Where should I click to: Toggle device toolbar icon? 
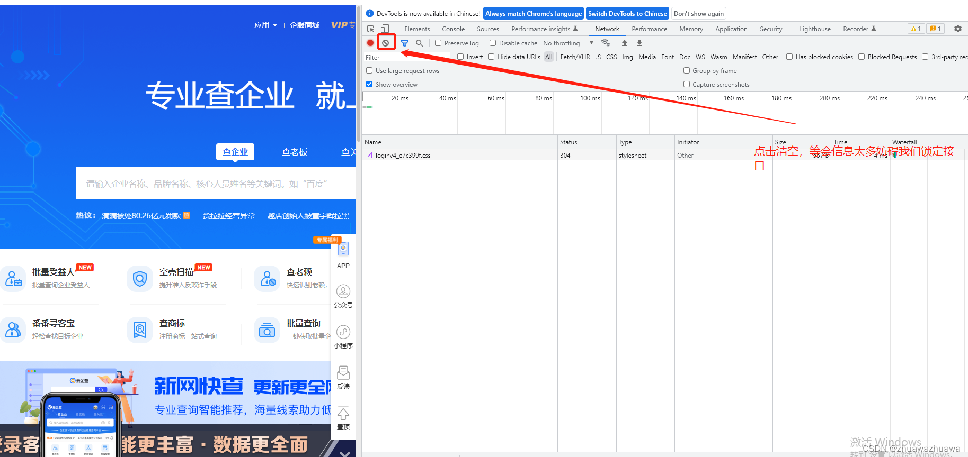click(x=385, y=29)
